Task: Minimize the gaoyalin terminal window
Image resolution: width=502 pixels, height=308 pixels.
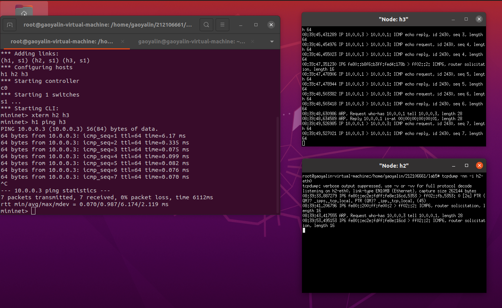Action: coord(241,25)
